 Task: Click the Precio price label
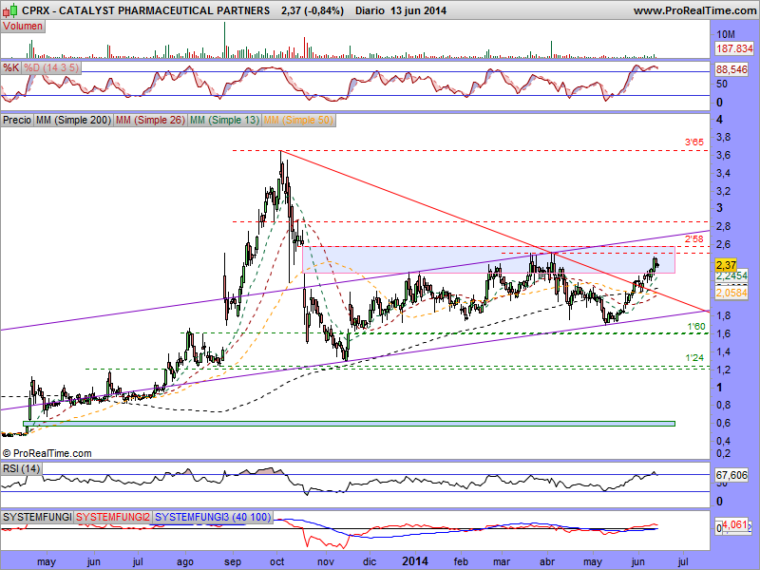17,120
